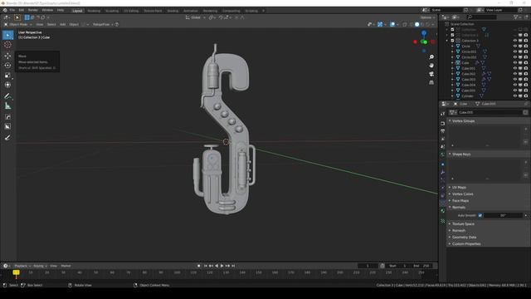Toggle Collection 3 exclude checkbox in outliner
The width and height of the screenshot is (531, 299).
(452, 41)
